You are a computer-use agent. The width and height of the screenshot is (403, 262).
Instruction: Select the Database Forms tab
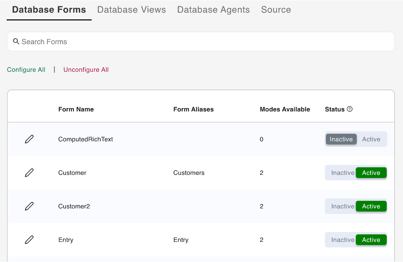(x=49, y=10)
